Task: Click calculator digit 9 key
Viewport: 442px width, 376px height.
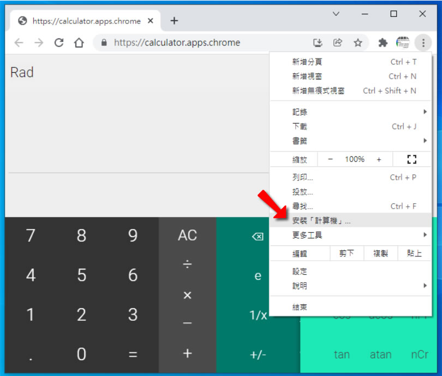Action: 133,236
